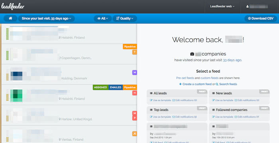Click the list icon beside Top leads
The height and width of the screenshot is (143, 279).
coord(151,110)
